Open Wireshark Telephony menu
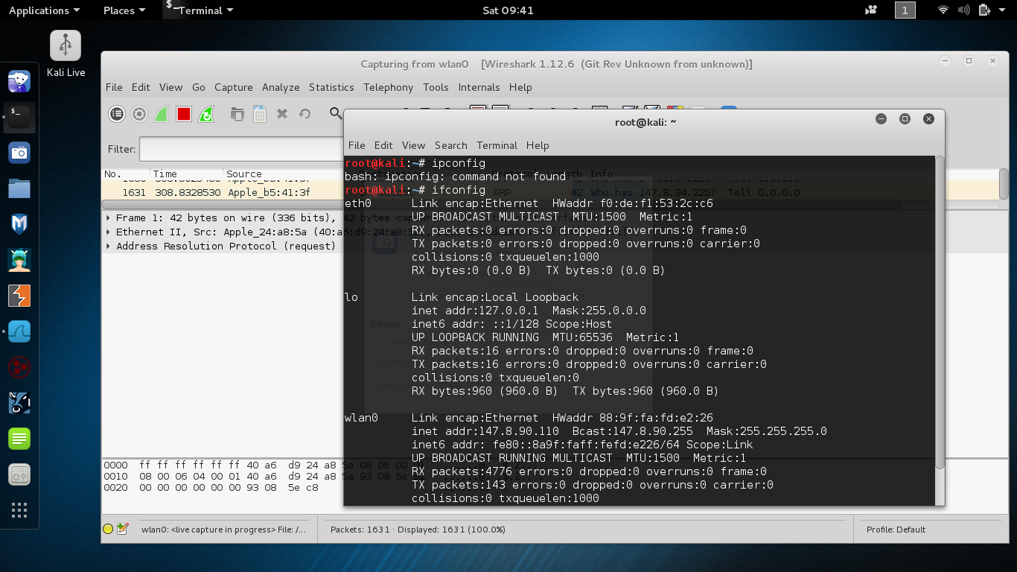Screen dimensions: 1017x572 coord(388,87)
